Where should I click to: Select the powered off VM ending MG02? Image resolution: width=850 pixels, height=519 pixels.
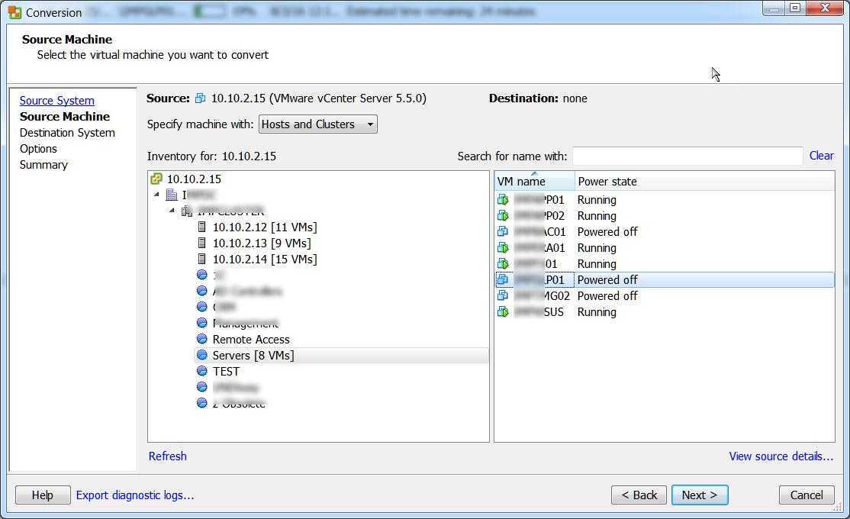click(665, 295)
